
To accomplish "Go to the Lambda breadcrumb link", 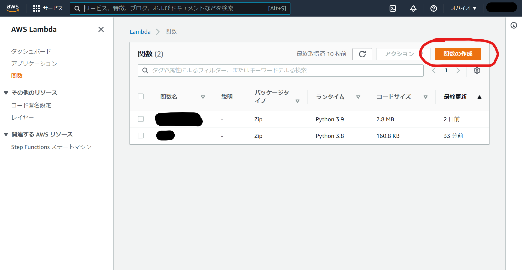I will [140, 32].
